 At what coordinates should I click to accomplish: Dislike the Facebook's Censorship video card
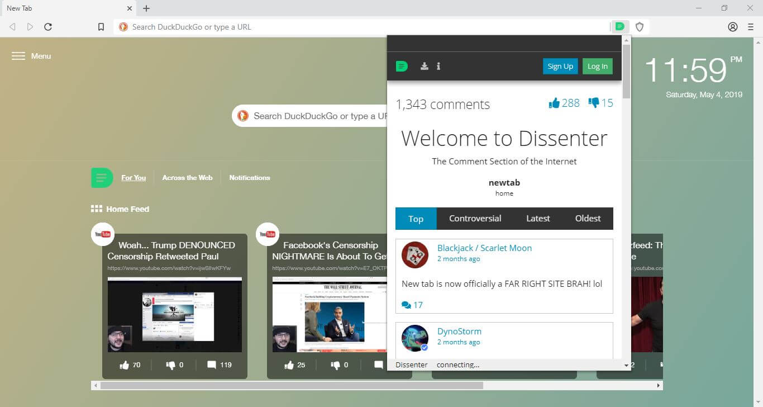pos(336,365)
